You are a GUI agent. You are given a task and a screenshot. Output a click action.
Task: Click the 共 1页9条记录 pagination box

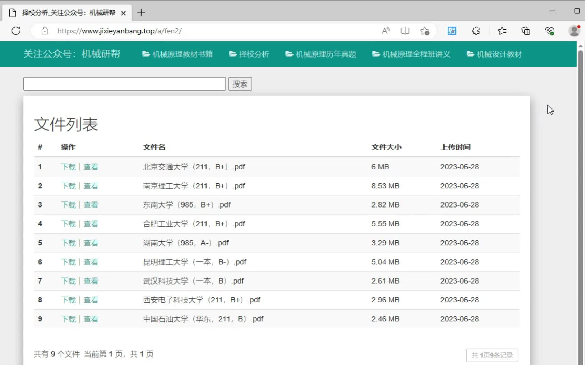click(492, 355)
